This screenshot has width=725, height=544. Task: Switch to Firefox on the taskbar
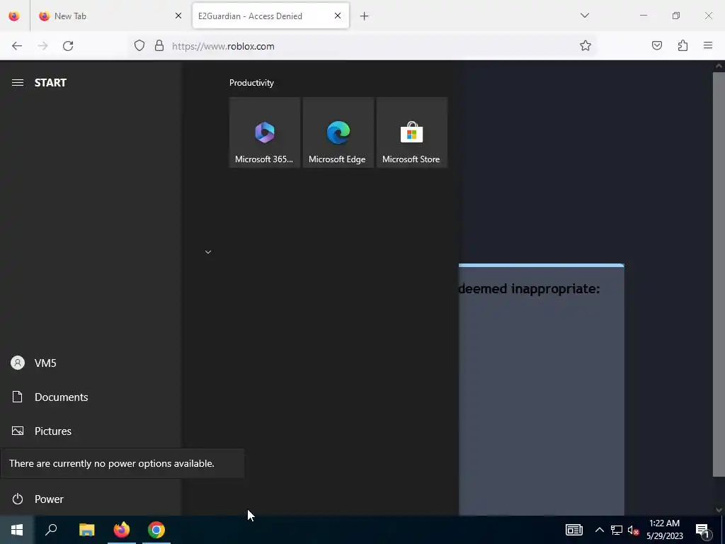coord(122,530)
